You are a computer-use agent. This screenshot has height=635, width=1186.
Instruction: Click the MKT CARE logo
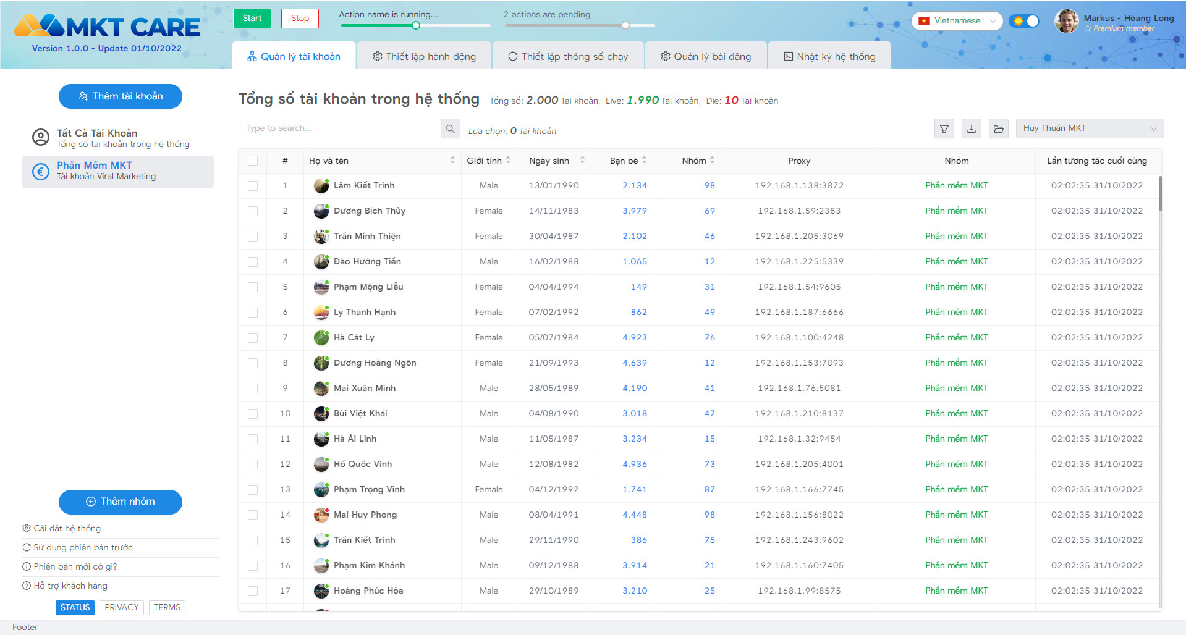point(107,26)
